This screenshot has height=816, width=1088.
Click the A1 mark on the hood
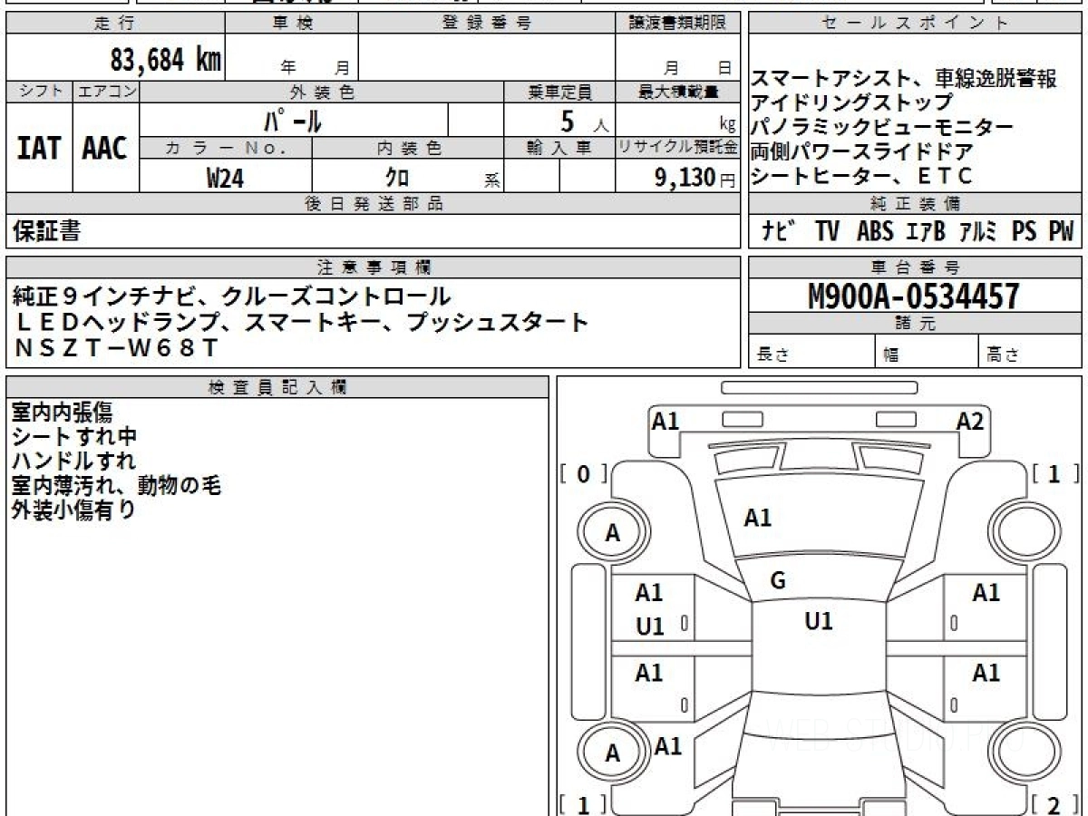(x=757, y=519)
